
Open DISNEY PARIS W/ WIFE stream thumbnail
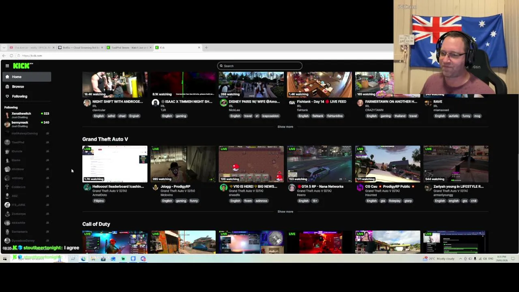click(x=251, y=84)
